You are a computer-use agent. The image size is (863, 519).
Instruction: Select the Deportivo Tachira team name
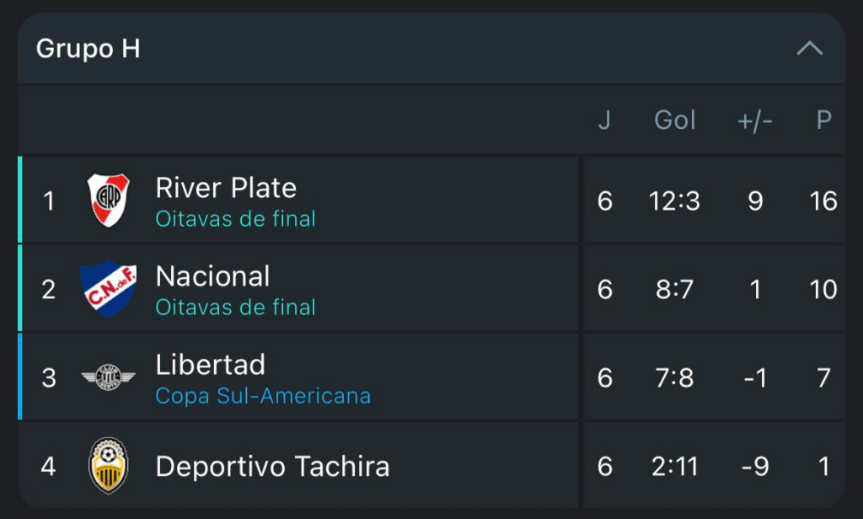272,466
